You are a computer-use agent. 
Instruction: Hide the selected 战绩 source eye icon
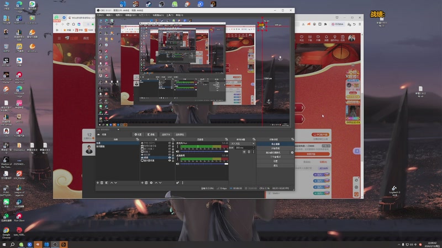(x=170, y=158)
